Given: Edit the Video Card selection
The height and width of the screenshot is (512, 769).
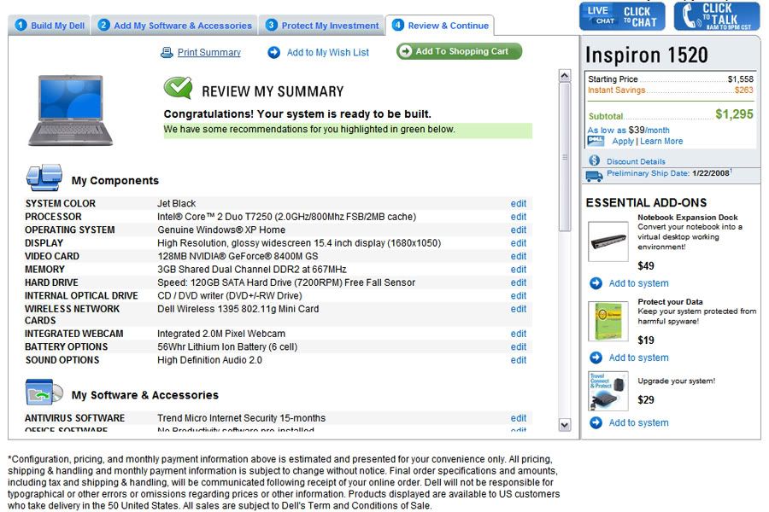Looking at the screenshot, I should (x=519, y=256).
